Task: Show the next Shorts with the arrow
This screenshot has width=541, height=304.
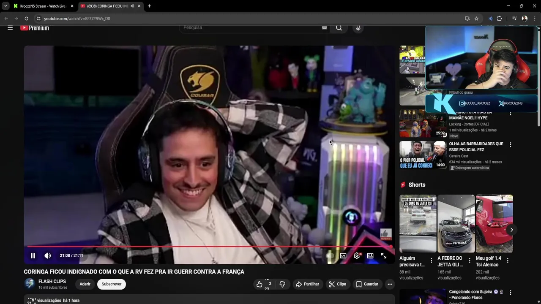Action: click(511, 230)
